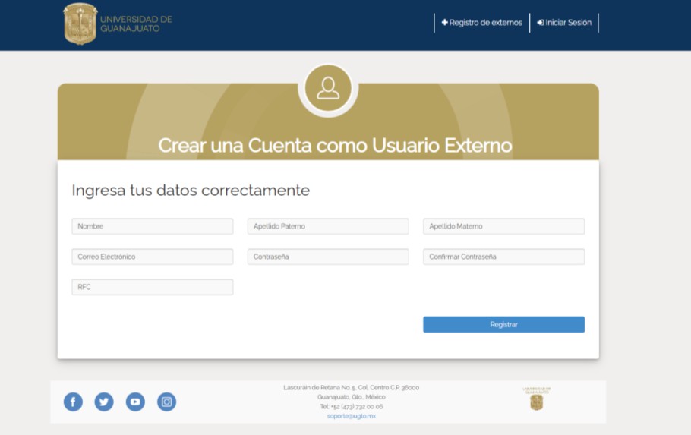The image size is (691, 435).
Task: Open the Twitter social icon
Action: point(104,402)
